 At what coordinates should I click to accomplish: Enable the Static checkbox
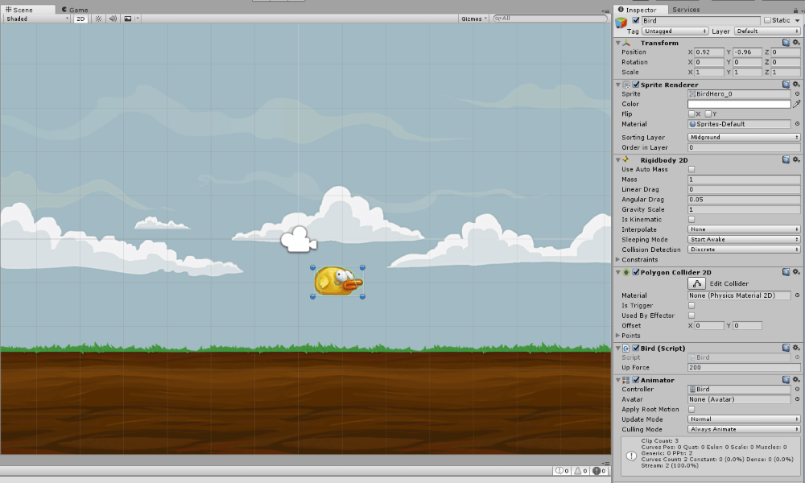point(767,21)
